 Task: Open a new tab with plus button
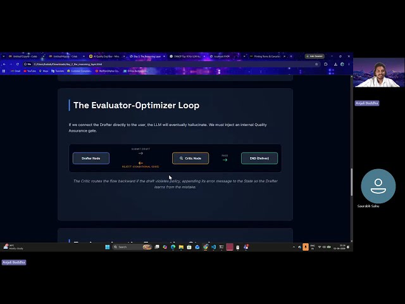[291, 56]
